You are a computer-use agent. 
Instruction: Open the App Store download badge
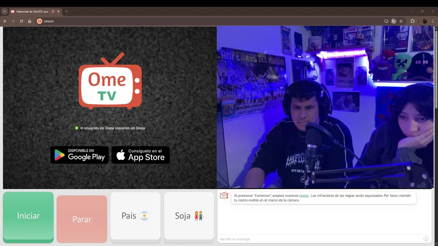coord(141,155)
